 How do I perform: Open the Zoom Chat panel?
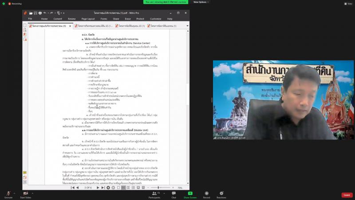coord(174,195)
